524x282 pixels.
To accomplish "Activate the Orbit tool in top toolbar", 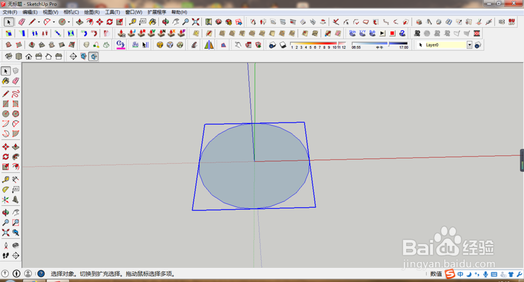I will pos(166,22).
